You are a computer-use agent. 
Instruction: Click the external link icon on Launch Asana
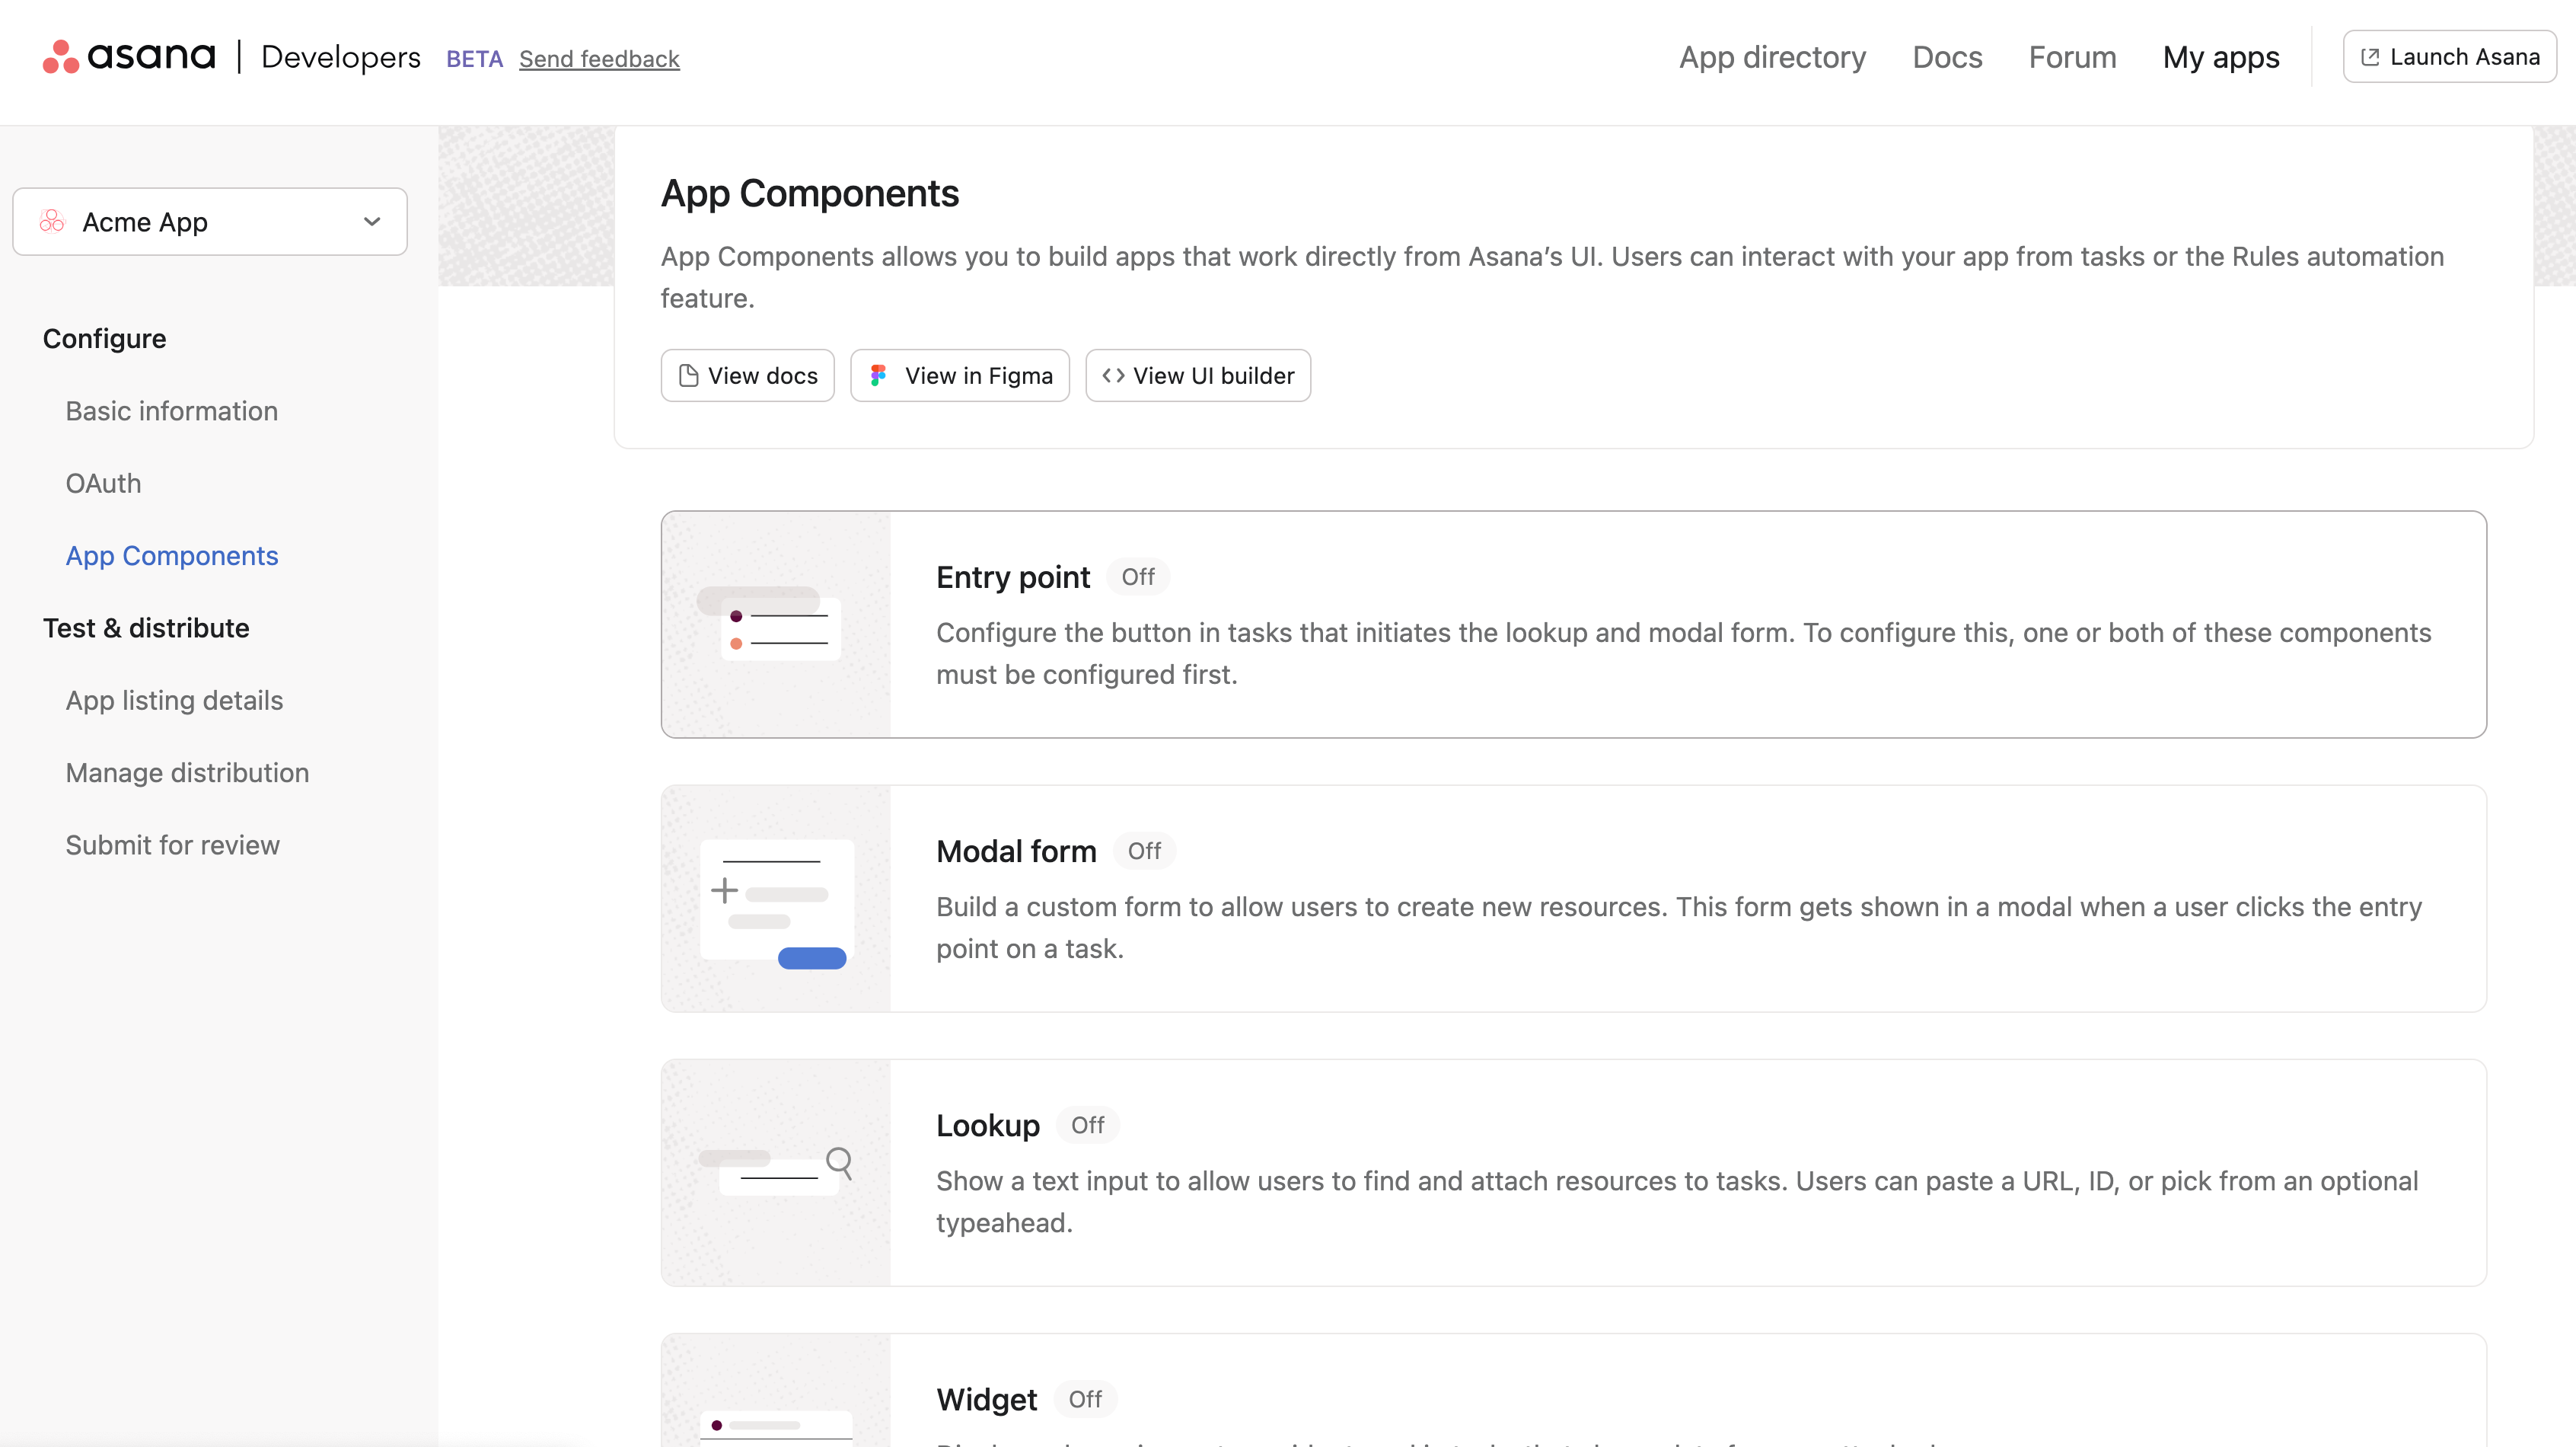[x=2370, y=57]
